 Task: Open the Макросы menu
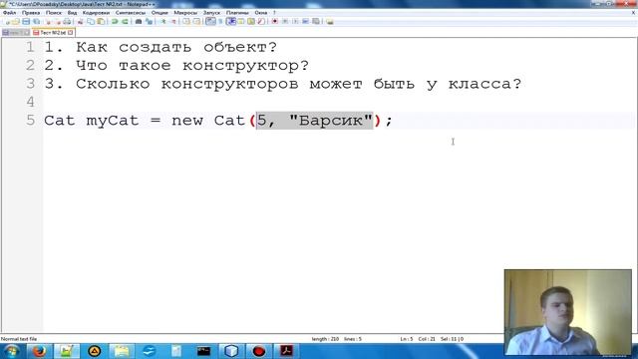click(185, 13)
